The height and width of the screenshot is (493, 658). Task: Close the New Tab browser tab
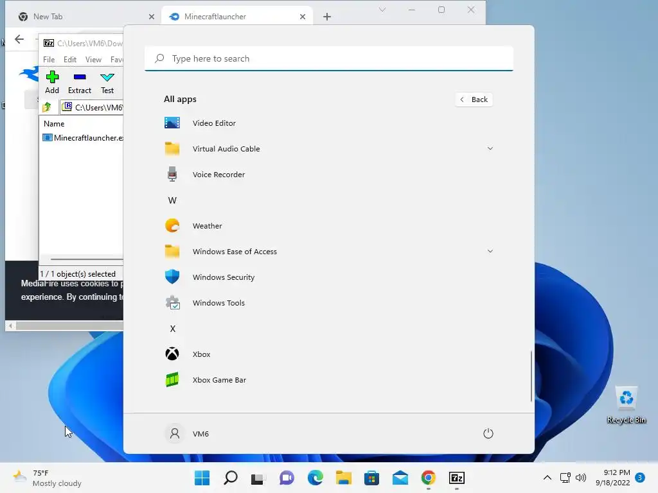pyautogui.click(x=152, y=16)
